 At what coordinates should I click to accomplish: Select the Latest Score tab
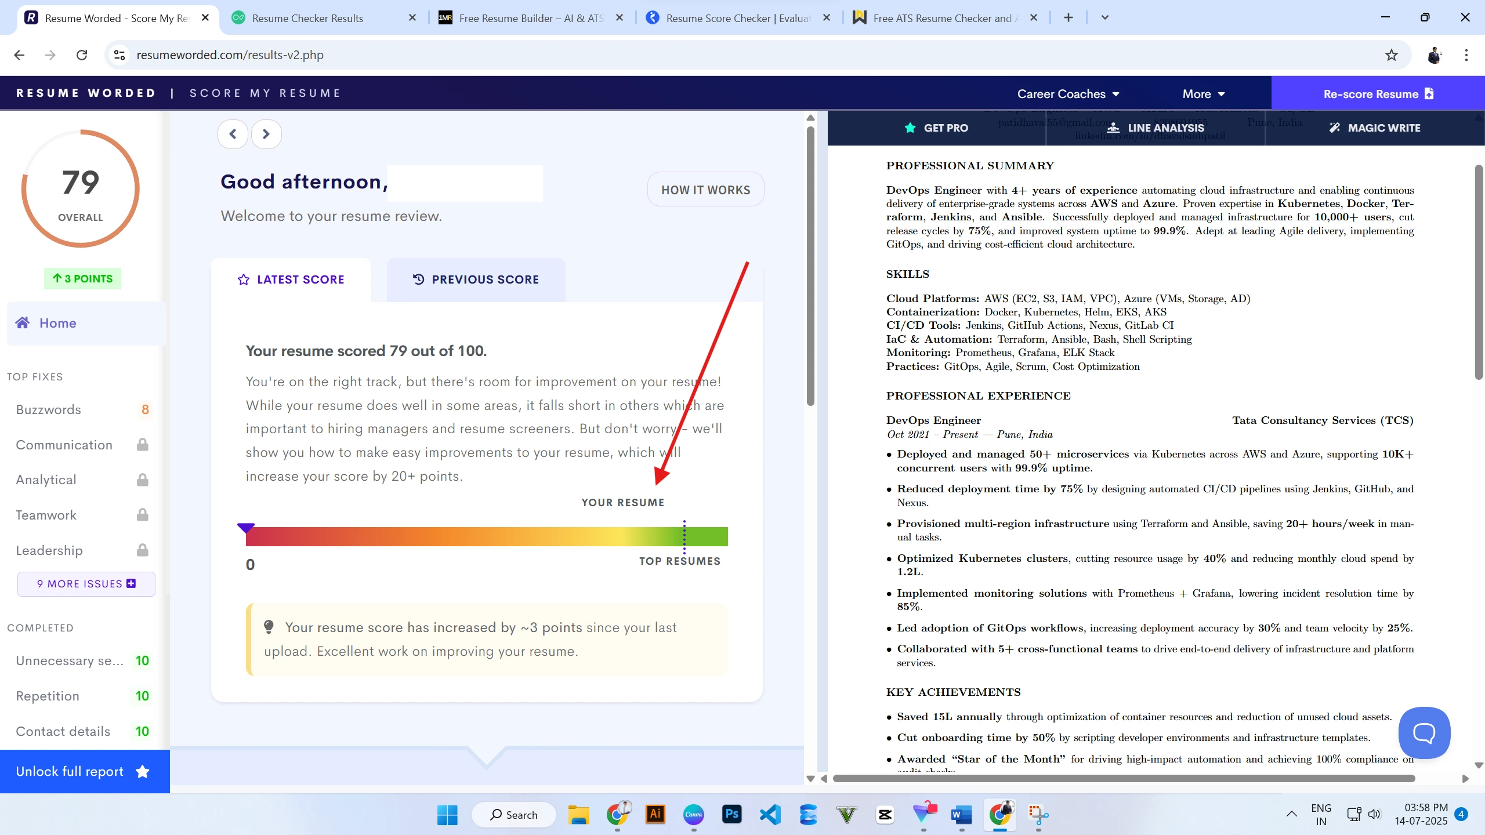[291, 279]
